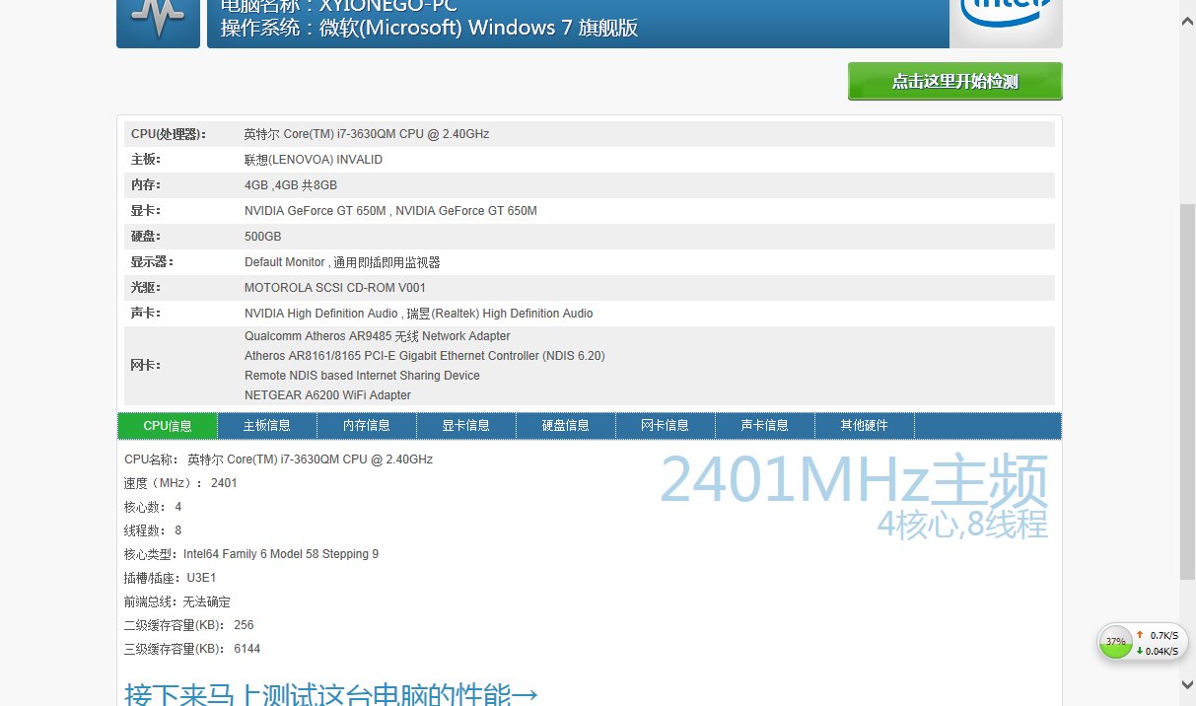Switch to the 显卡信息 tab

tap(466, 426)
